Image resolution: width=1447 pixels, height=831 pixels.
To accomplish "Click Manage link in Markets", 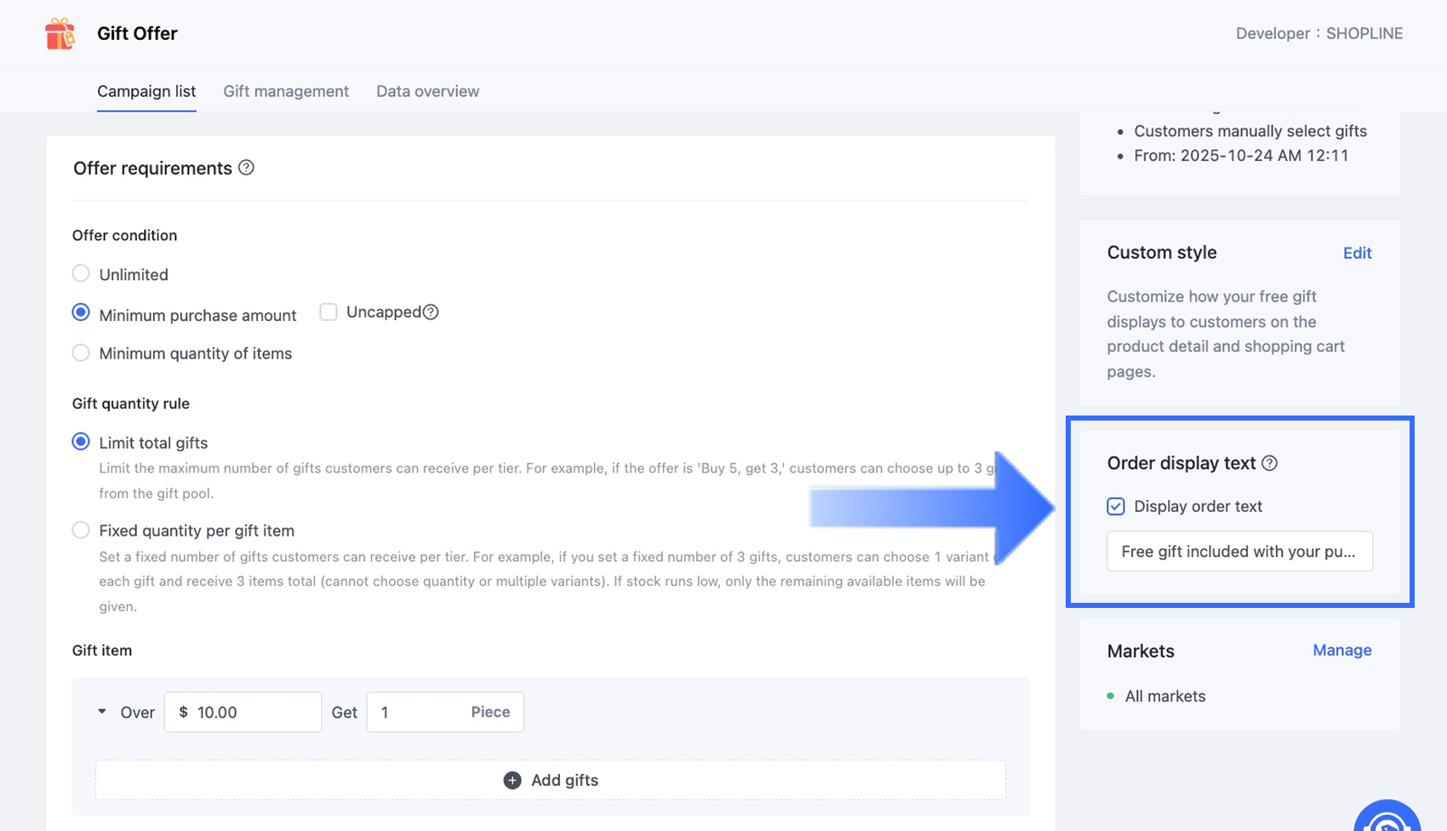I will [1341, 650].
